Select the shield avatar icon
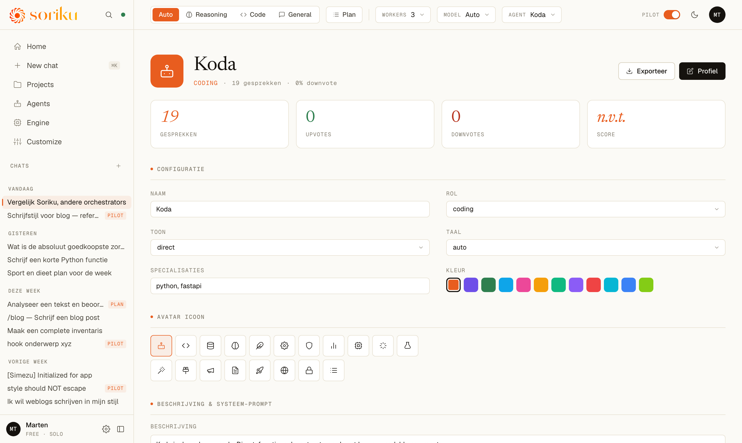This screenshot has width=742, height=443. pyautogui.click(x=309, y=346)
